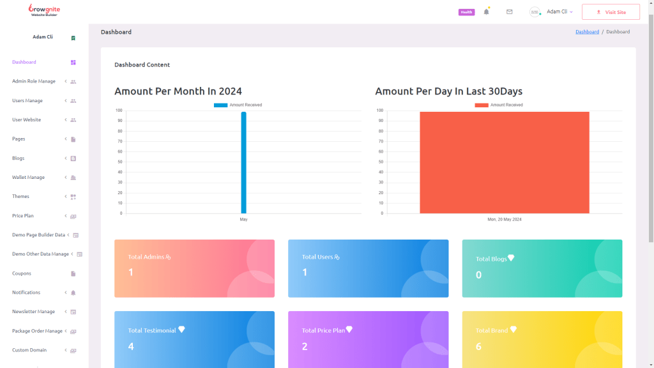The width and height of the screenshot is (654, 368).
Task: Open the Blogs menu item
Action: pos(19,158)
